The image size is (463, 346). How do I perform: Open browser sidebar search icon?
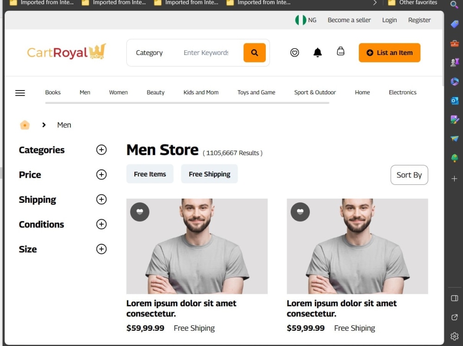tap(454, 5)
